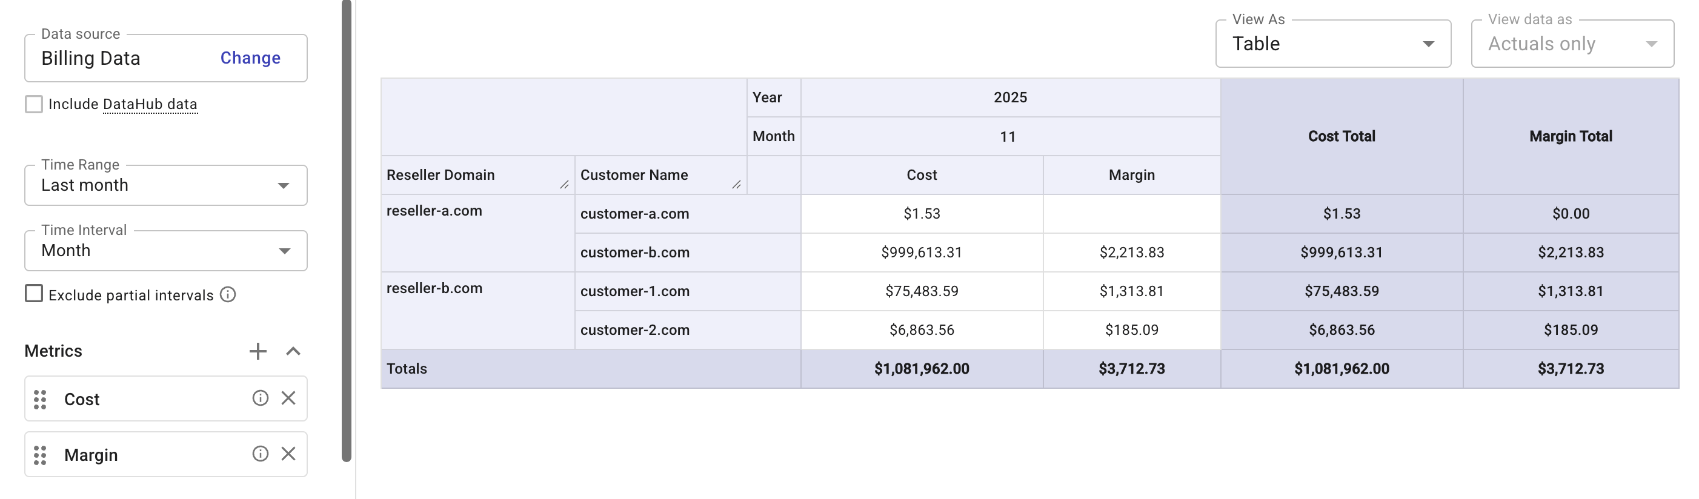Open the Time Range dropdown
The image size is (1699, 499).
click(x=166, y=185)
